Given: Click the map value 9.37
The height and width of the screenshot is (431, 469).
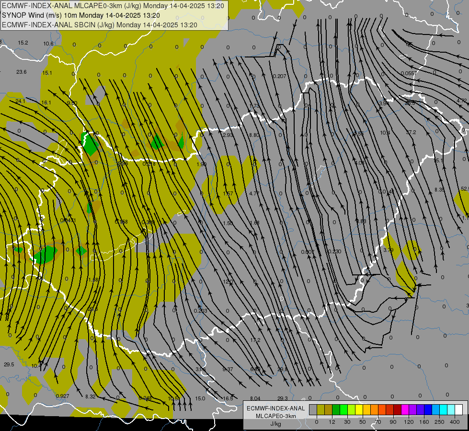Looking at the screenshot, I should (228, 369).
